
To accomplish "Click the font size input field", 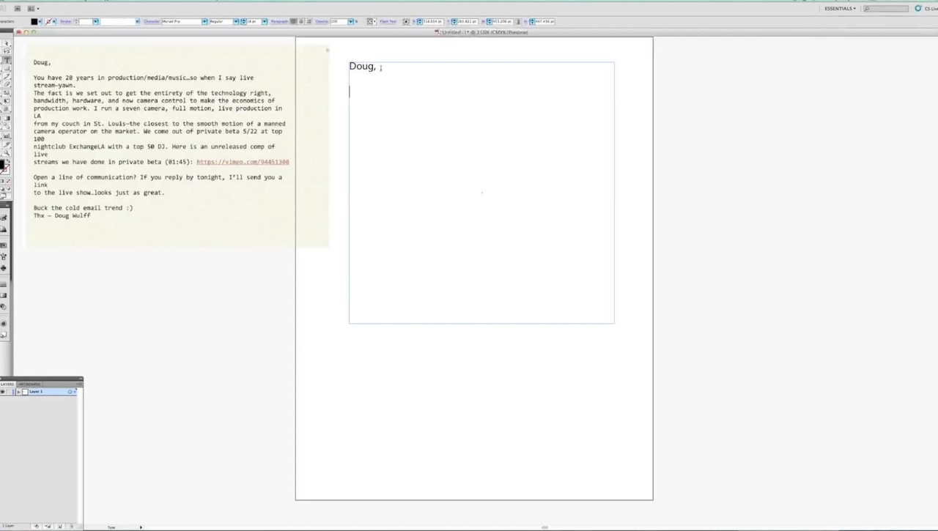I will click(253, 21).
